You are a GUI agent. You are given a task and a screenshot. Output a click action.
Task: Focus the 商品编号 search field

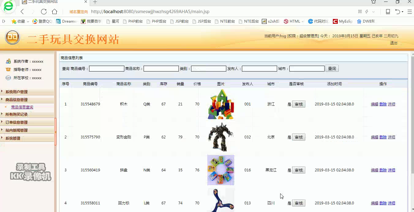pos(107,69)
